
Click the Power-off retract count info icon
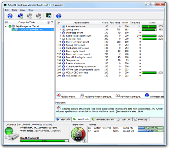(x=63, y=54)
